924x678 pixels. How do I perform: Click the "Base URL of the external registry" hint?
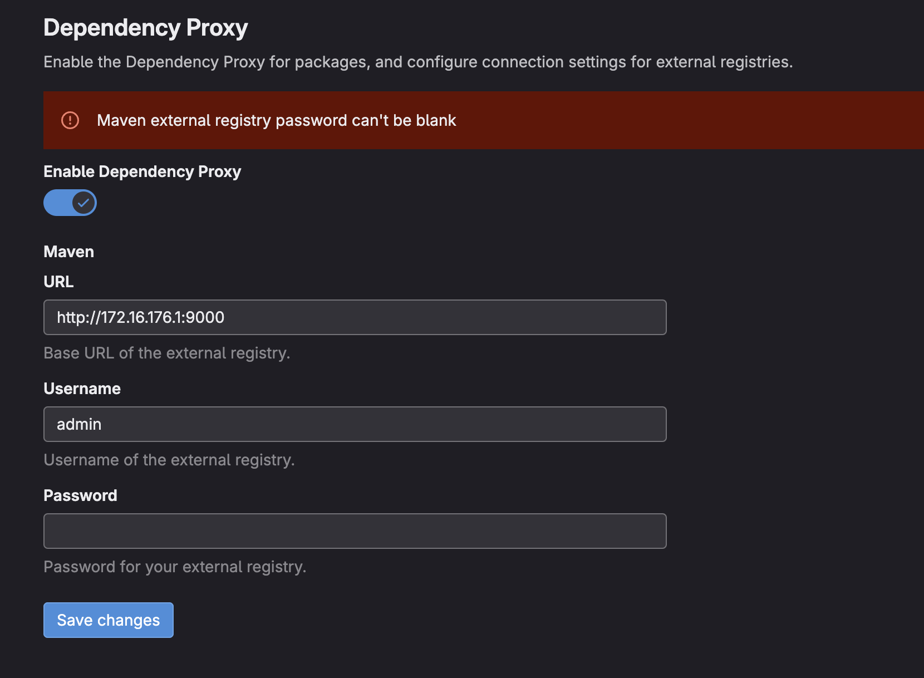point(167,353)
